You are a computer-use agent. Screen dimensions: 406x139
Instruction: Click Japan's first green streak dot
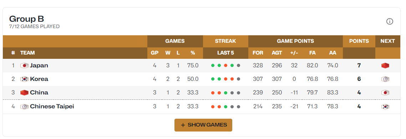tap(213, 66)
